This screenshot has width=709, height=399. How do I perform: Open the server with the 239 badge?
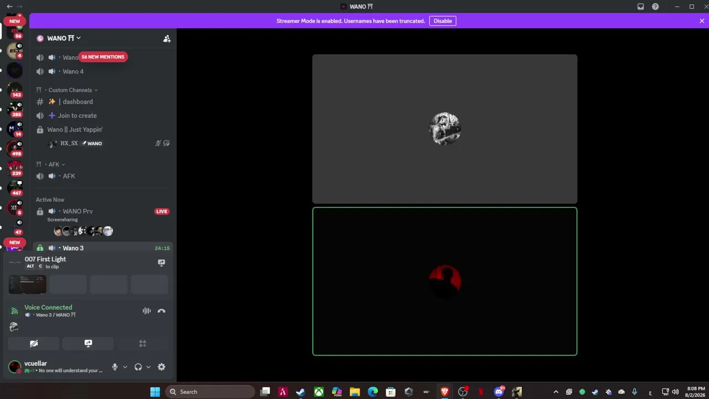[14, 168]
